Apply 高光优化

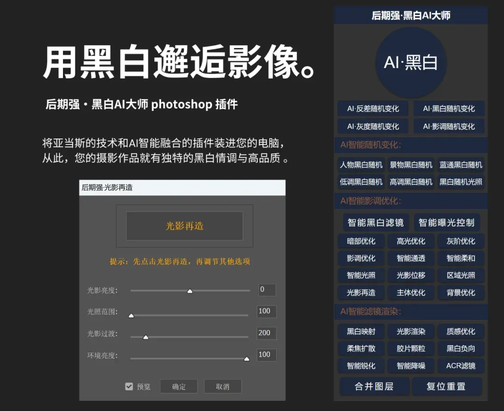(411, 241)
